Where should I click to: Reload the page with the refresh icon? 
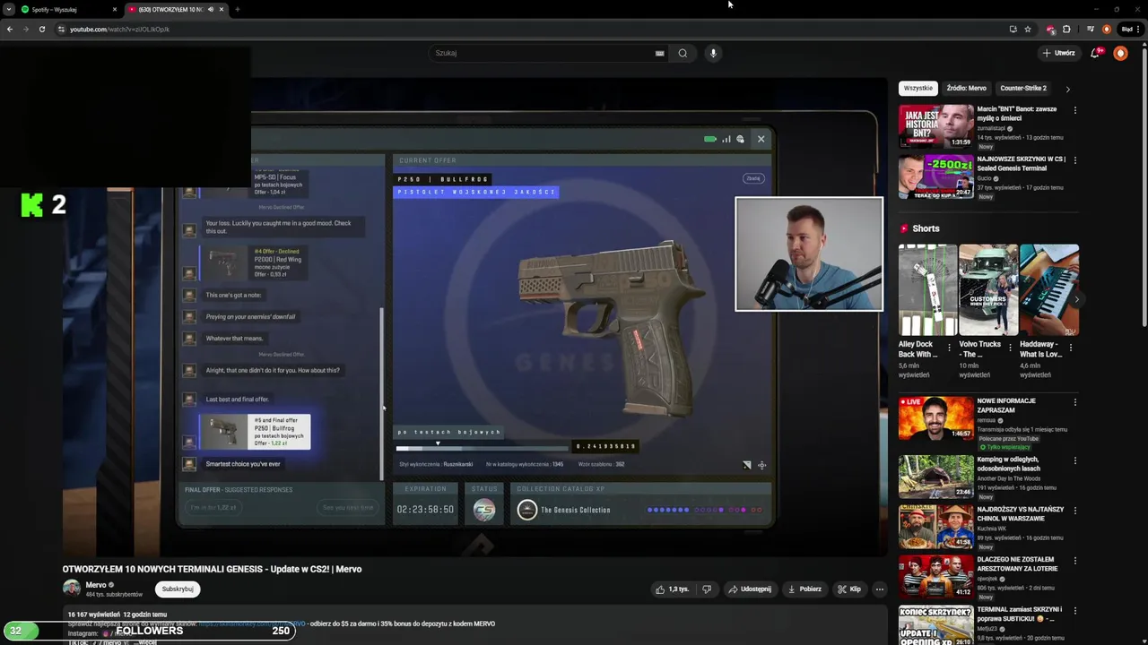tap(41, 29)
